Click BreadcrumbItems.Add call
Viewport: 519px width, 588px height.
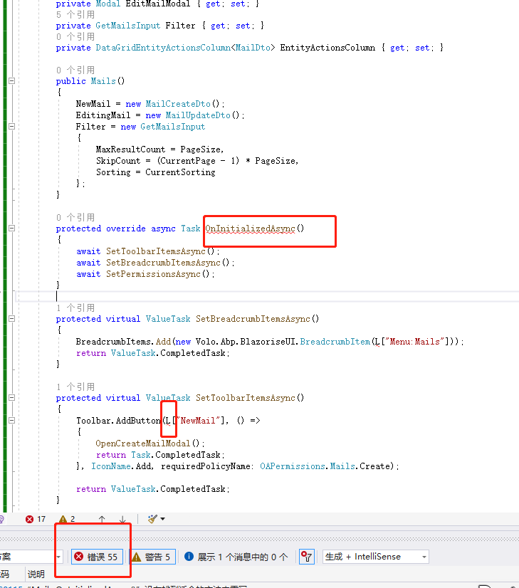[x=123, y=342]
